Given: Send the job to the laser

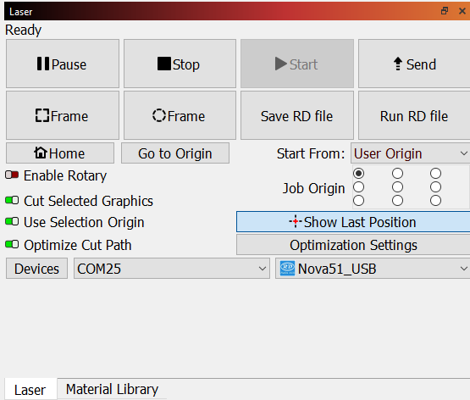Looking at the screenshot, I should pos(414,64).
